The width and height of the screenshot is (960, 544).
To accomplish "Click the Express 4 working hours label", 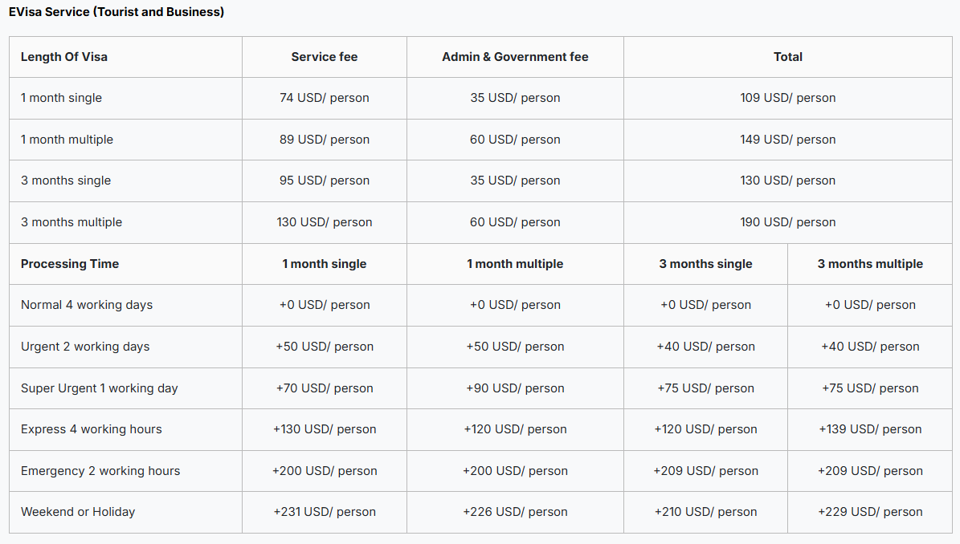I will [92, 429].
